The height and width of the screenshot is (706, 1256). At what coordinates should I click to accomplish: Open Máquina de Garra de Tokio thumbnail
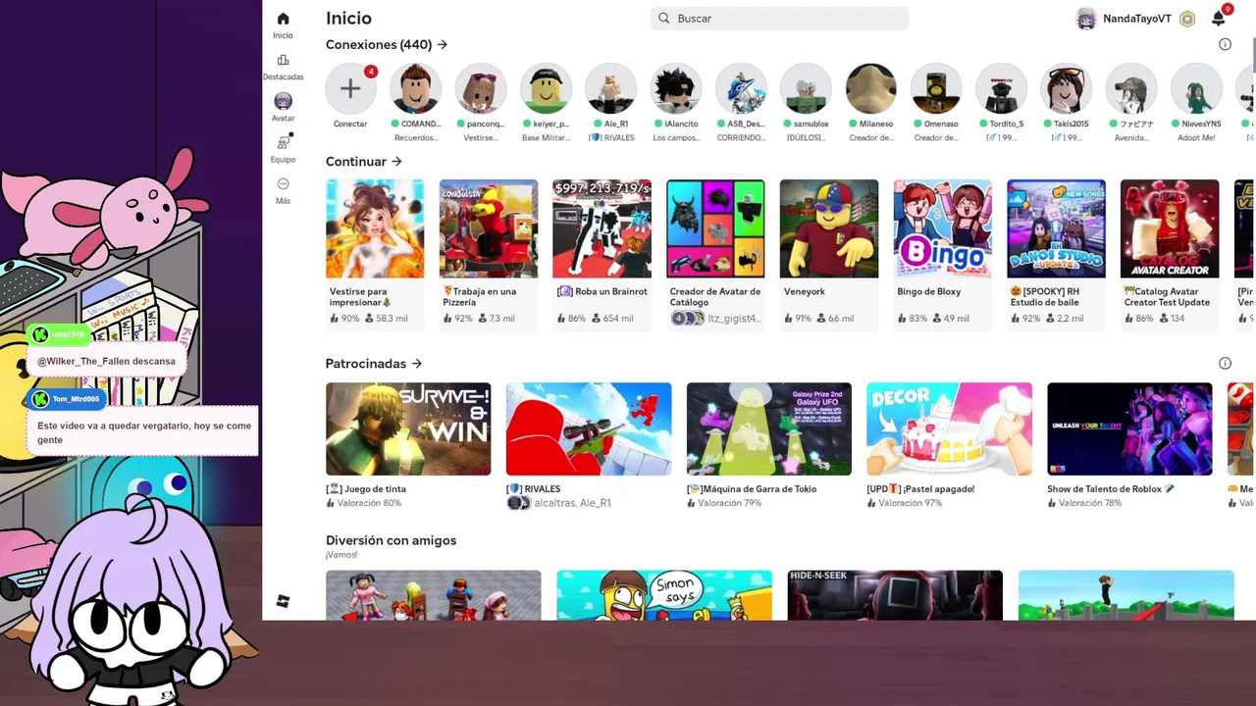769,429
